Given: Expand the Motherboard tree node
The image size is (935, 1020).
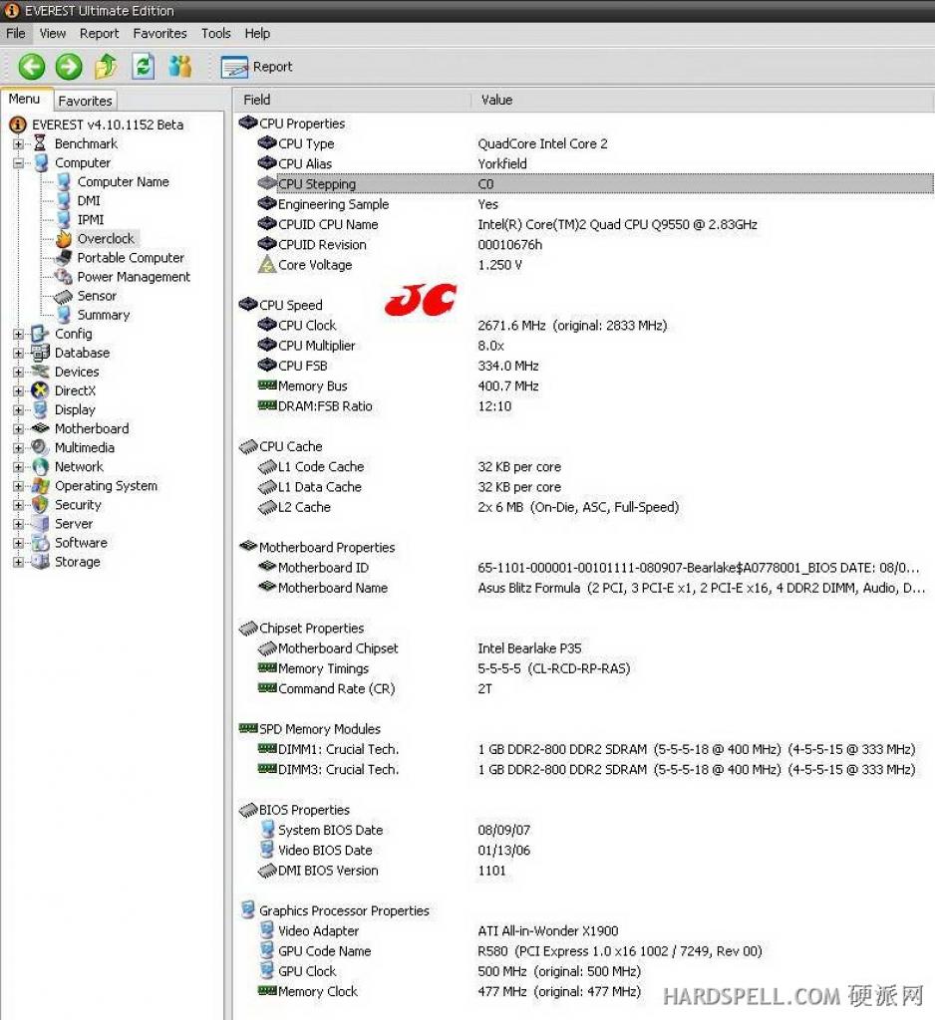Looking at the screenshot, I should 18,428.
